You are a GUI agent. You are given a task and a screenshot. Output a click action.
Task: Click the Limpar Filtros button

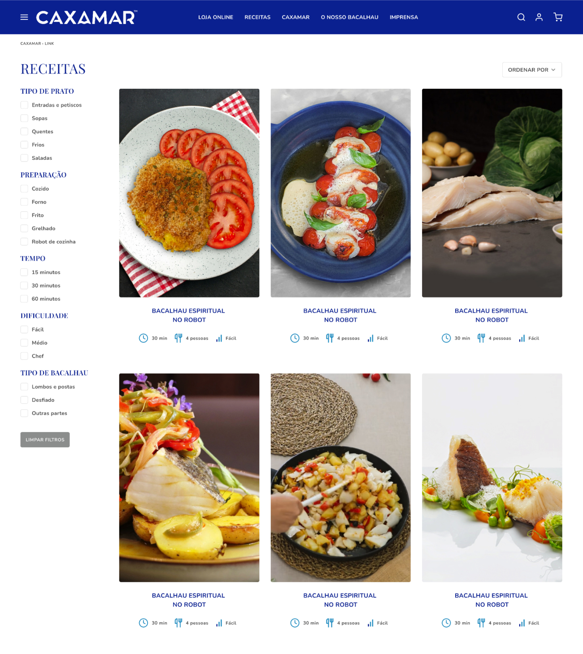45,440
